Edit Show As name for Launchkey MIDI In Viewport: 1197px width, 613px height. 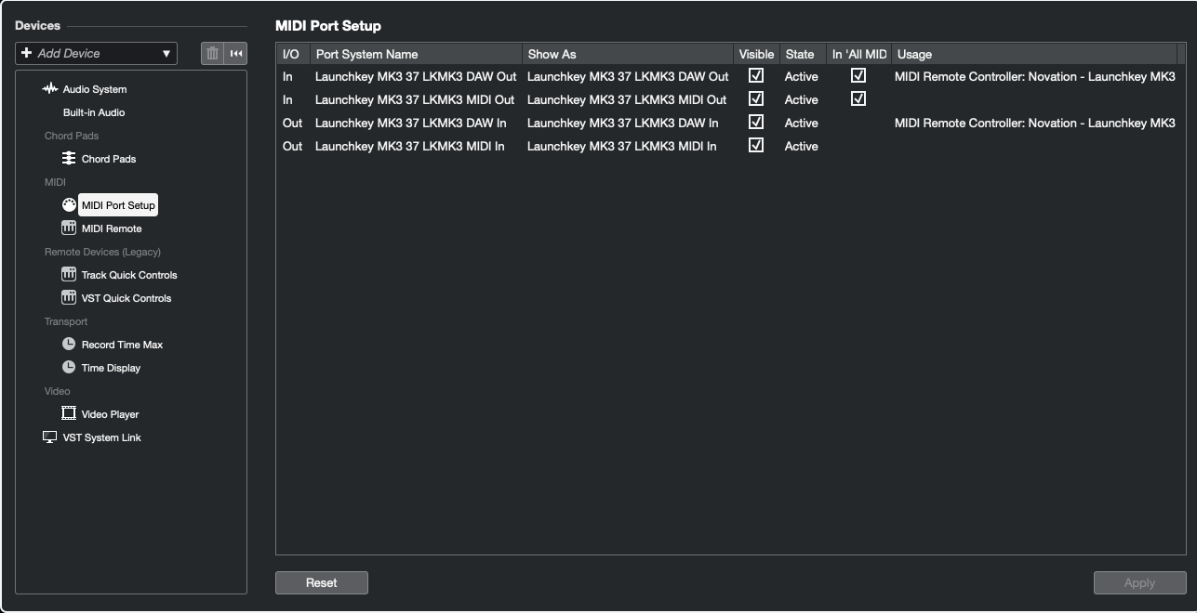[x=621, y=146]
